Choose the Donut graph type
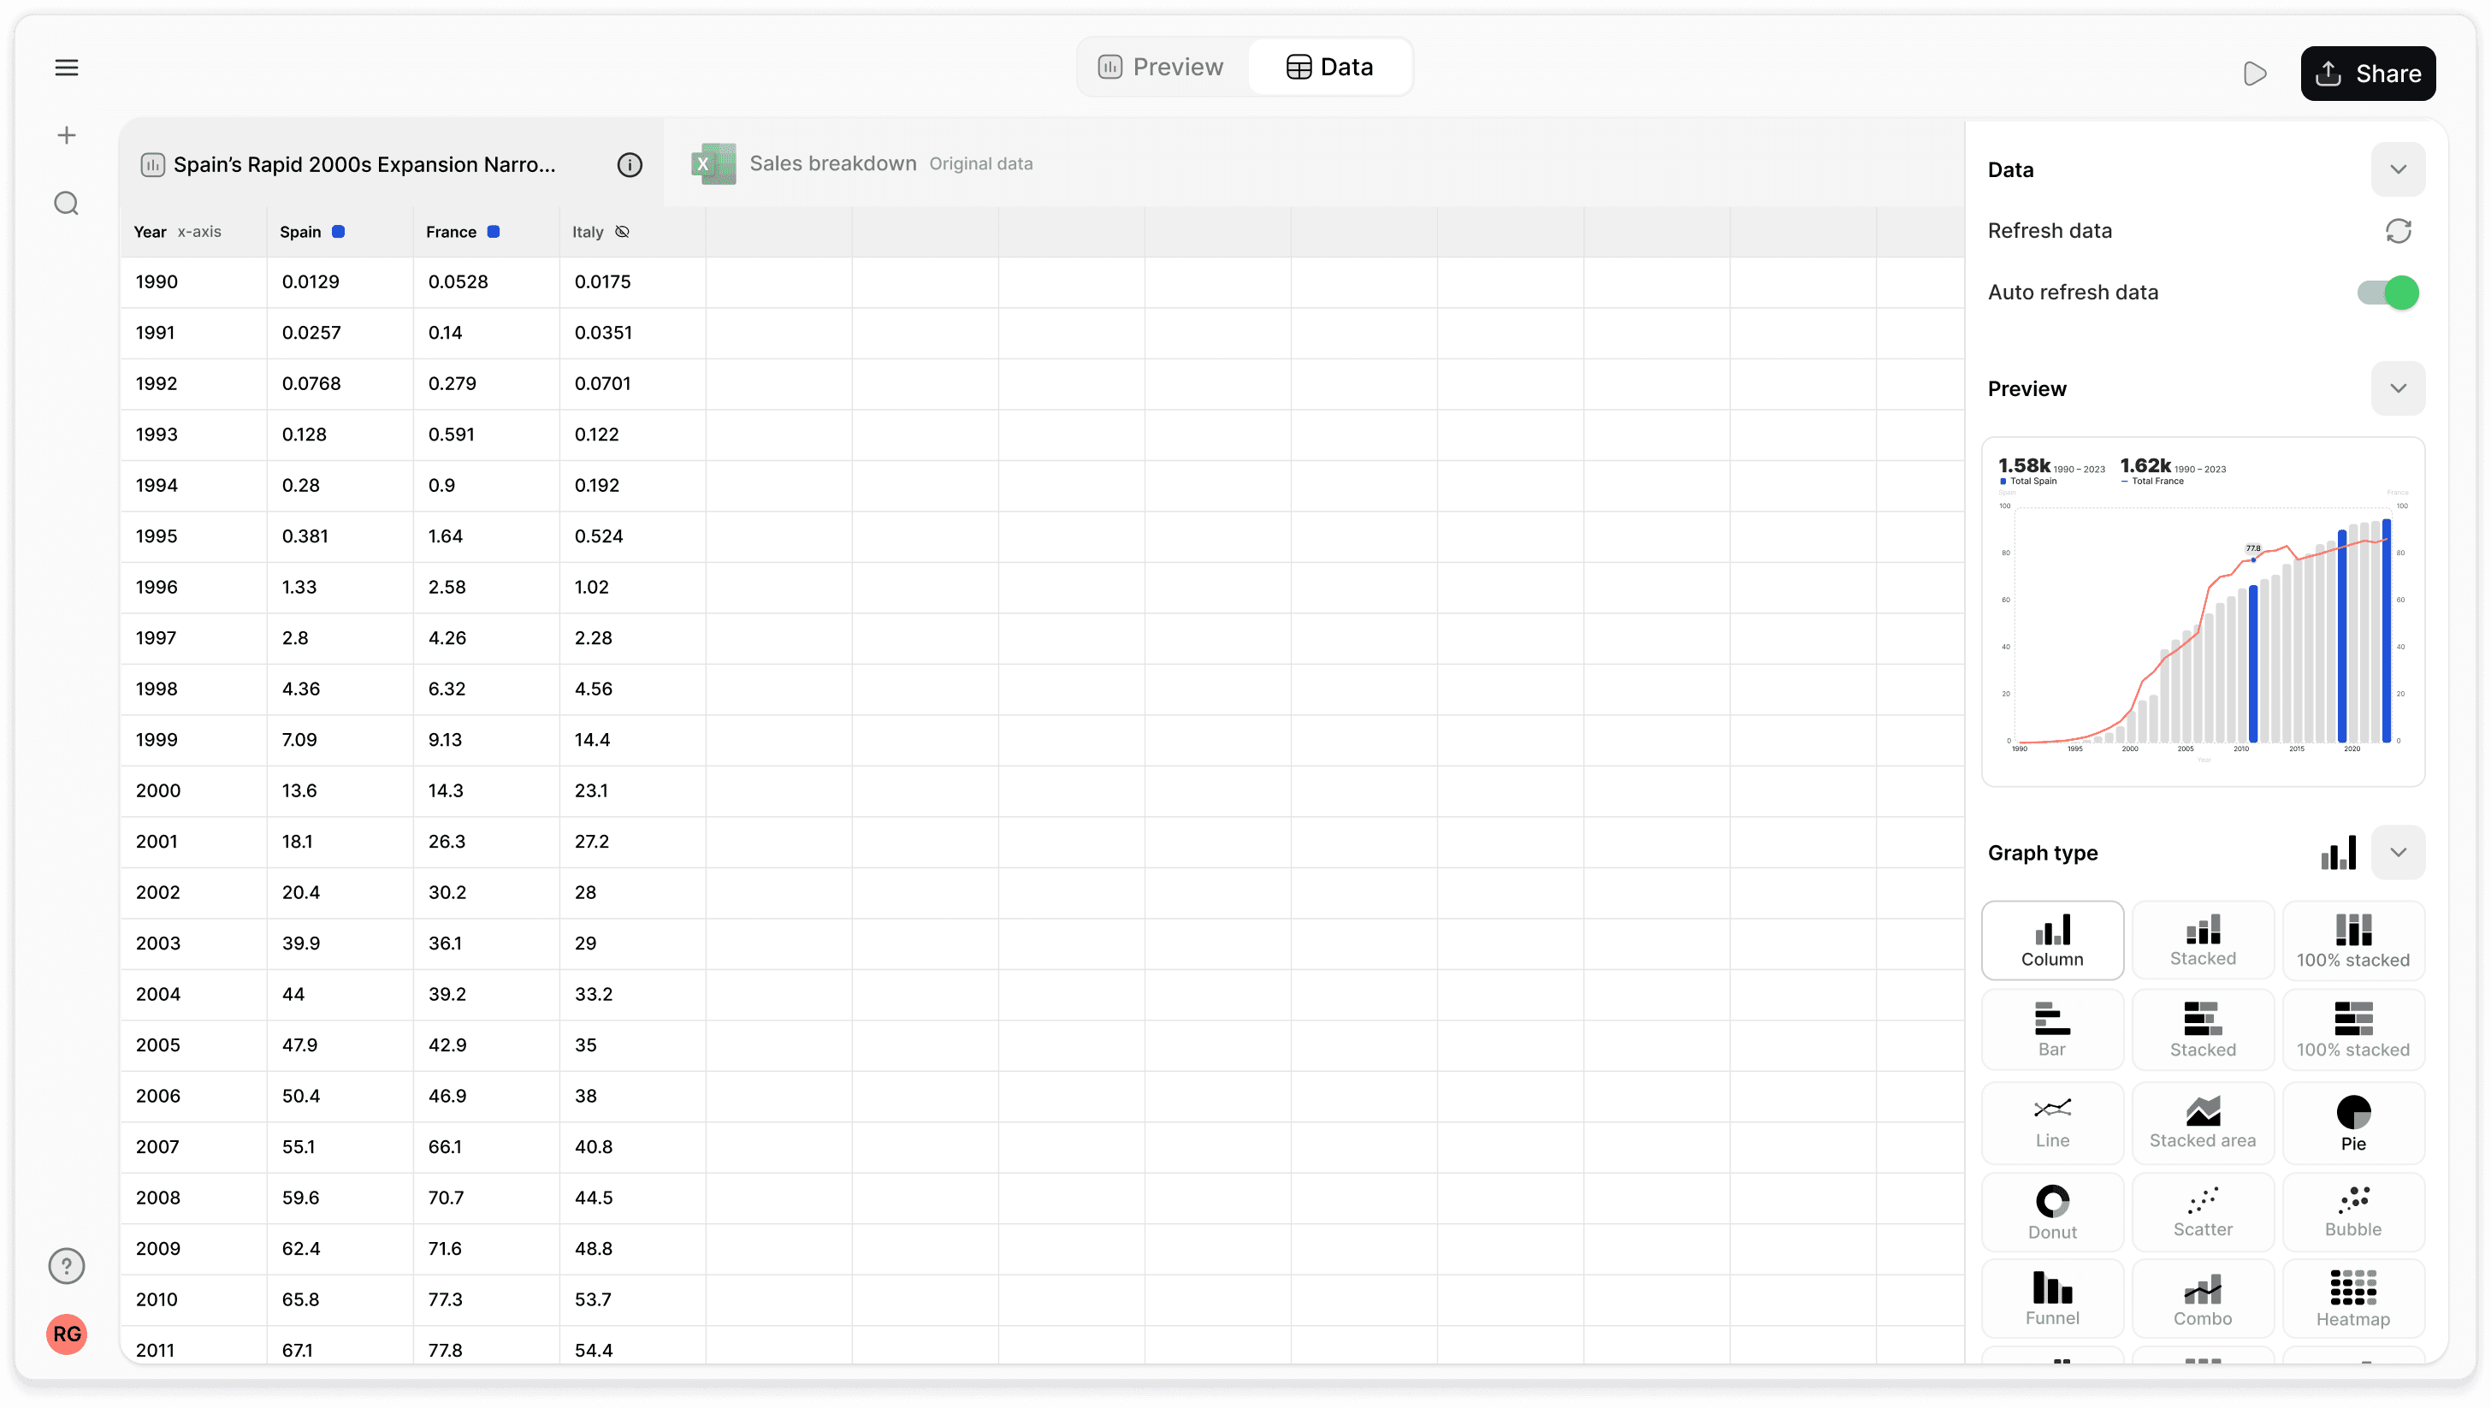The height and width of the screenshot is (1408, 2491). pos(2052,1212)
